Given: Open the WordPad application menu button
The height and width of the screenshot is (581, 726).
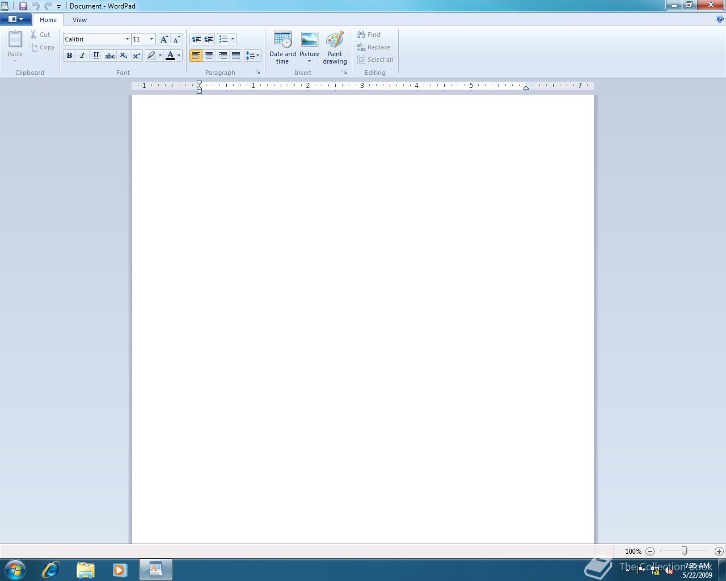Looking at the screenshot, I should click(16, 19).
